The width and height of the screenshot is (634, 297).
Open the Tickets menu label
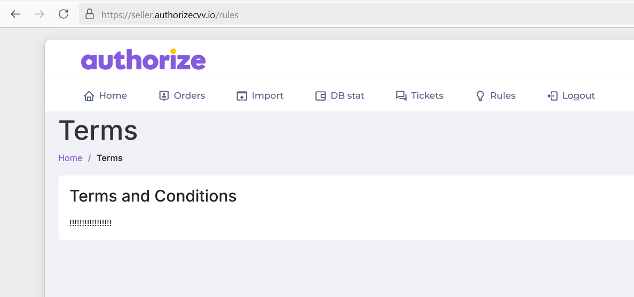[x=427, y=96]
